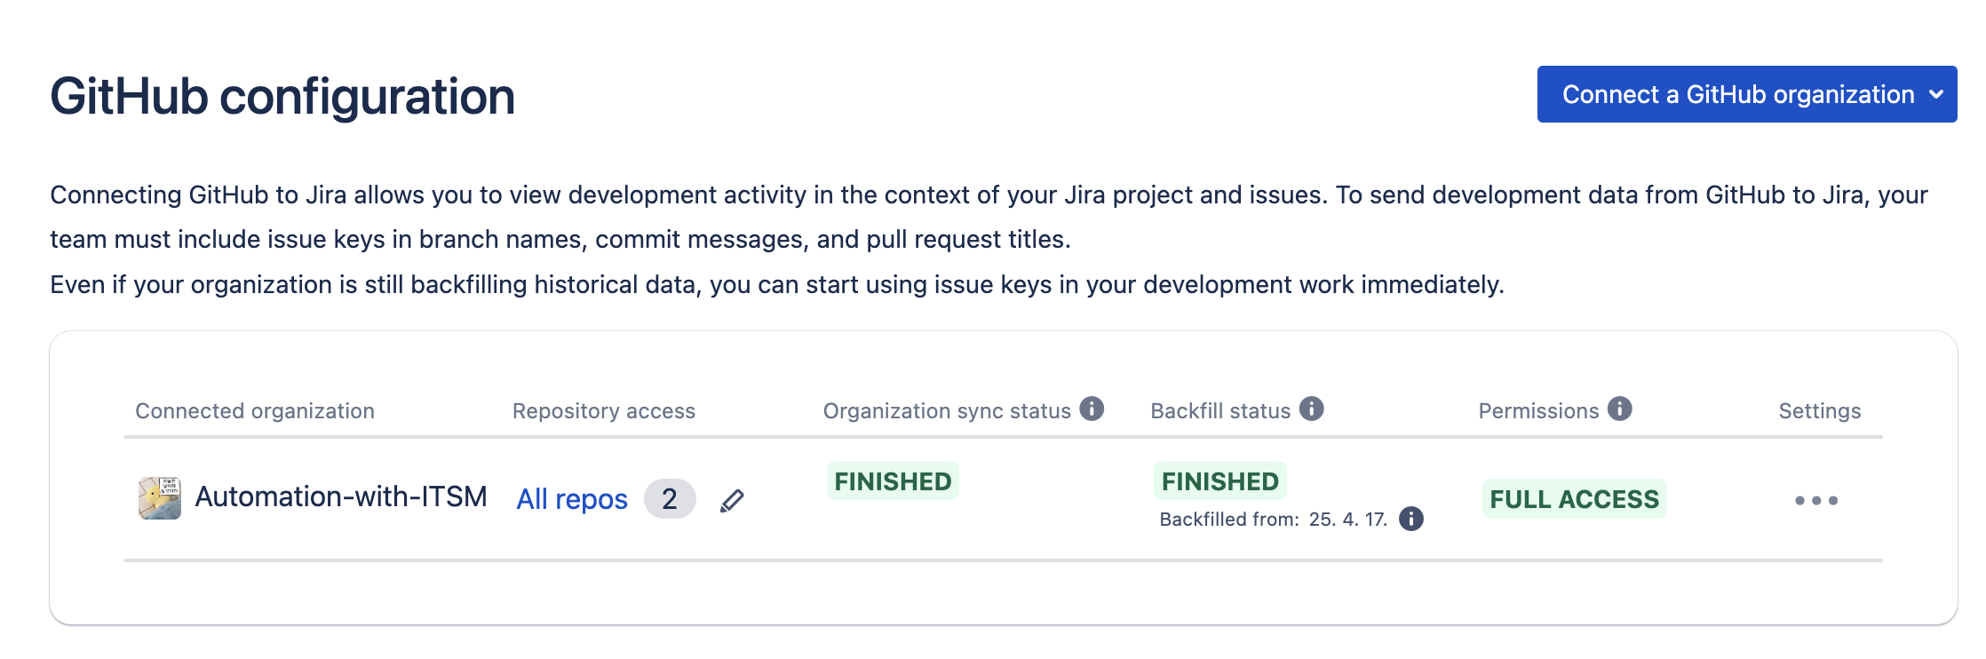Click the FULL ACCESS permissions badge
This screenshot has height=659, width=1986.
(x=1574, y=499)
